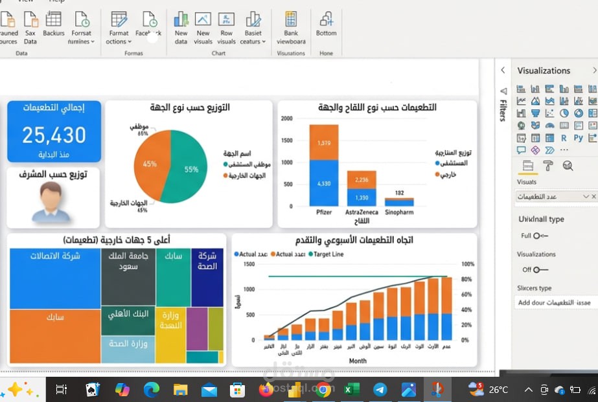The height and width of the screenshot is (402, 598).
Task: Select the Pfizer blue bar segment 4,330
Action: coord(324,183)
